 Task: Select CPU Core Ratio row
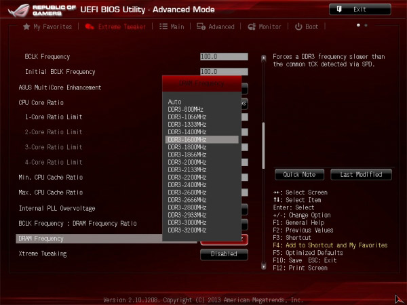click(41, 103)
